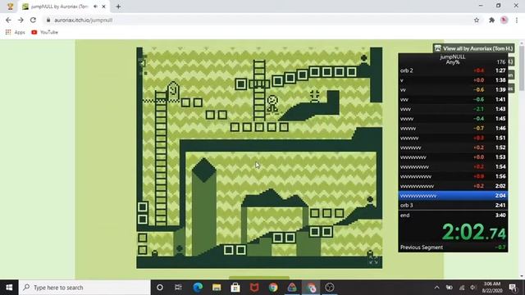Viewport: 525px width, 295px height.
Task: Click the split row with time 1:51
Action: pos(453,138)
